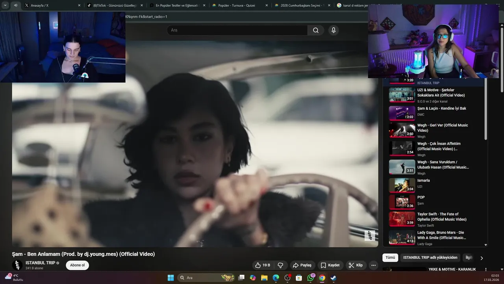Open Microsoft Edge from the taskbar
This screenshot has height=284, width=504.
[276, 278]
